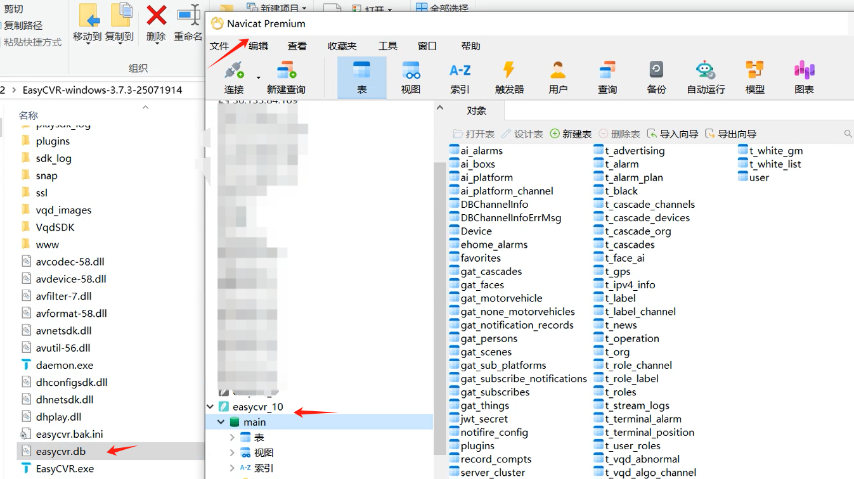Select the vqd_images folder in Explorer

click(63, 210)
